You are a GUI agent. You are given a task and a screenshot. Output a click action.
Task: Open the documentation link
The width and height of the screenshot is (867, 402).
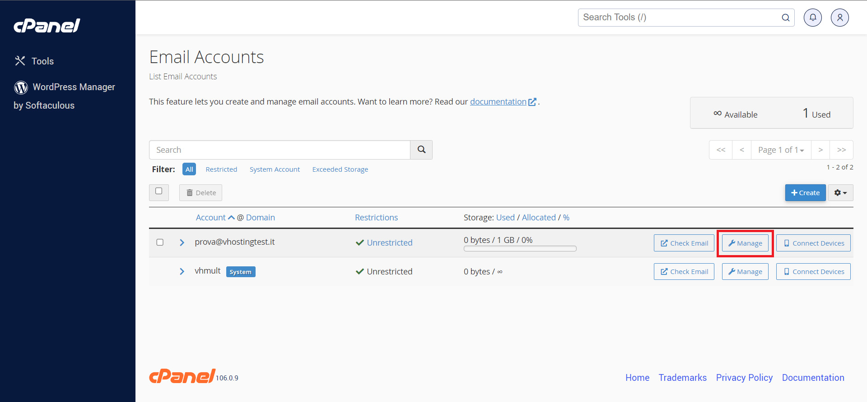pos(503,102)
